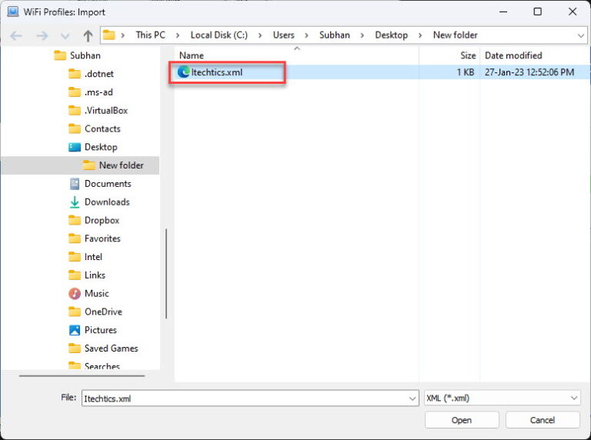Navigate to Subhan breadcrumb segment
The height and width of the screenshot is (440, 591).
(x=334, y=35)
